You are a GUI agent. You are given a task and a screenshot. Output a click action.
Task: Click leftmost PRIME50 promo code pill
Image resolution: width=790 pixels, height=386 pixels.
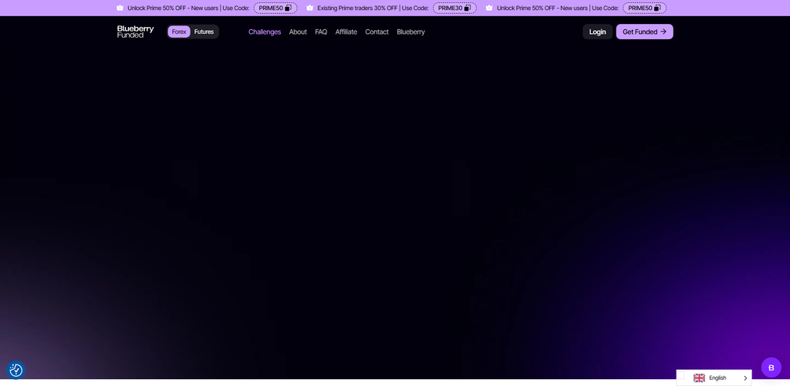(x=275, y=8)
